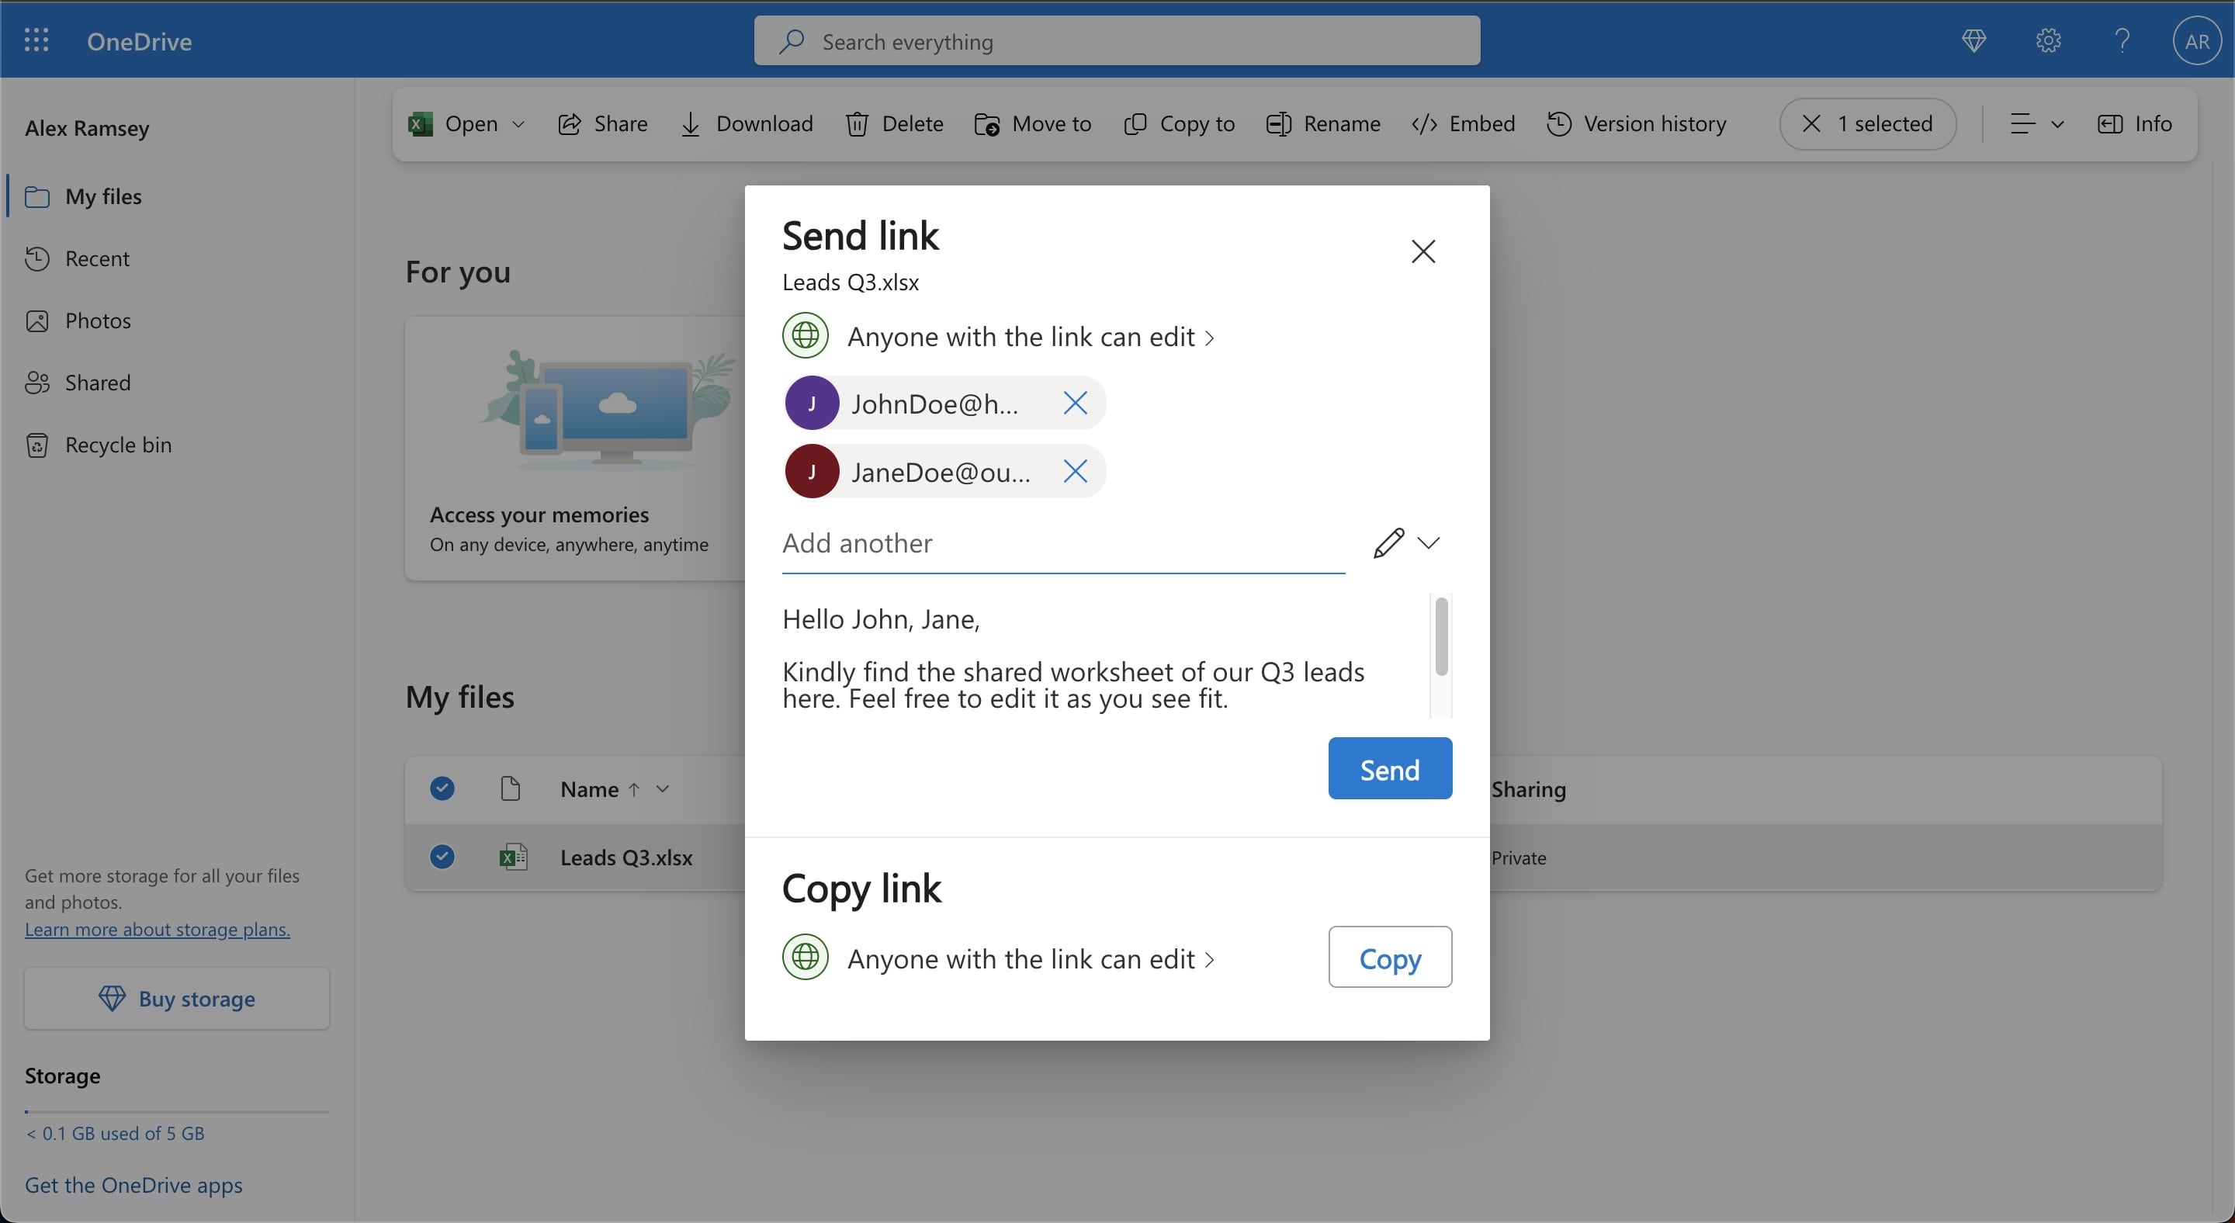2235x1223 pixels.
Task: Open the Shared section in sidebar
Action: [97, 383]
